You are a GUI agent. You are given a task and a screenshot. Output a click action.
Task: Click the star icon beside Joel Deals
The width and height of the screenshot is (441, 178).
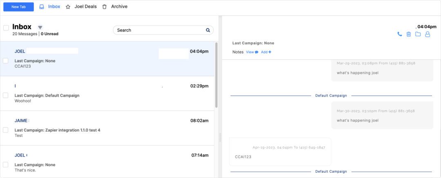pyautogui.click(x=68, y=7)
